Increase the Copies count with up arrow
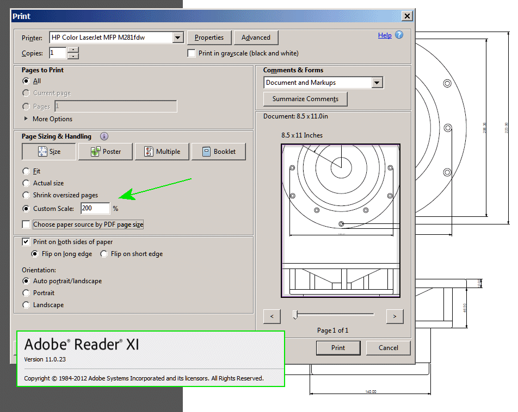 73,50
